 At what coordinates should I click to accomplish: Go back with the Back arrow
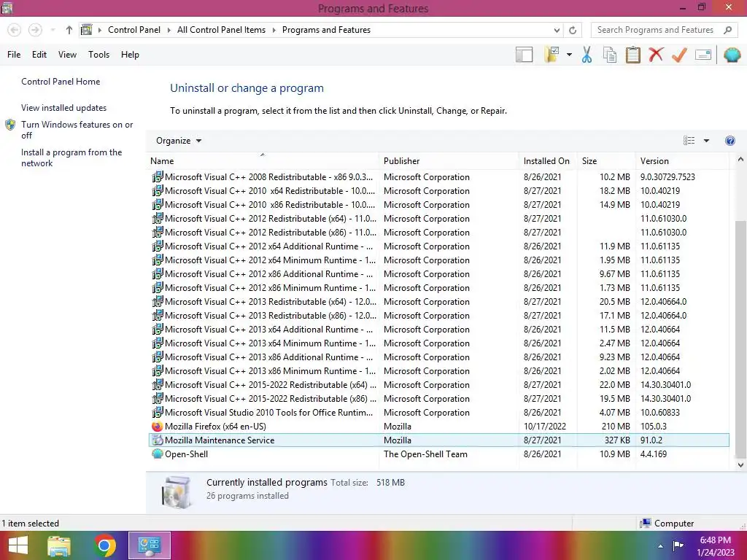click(x=15, y=30)
